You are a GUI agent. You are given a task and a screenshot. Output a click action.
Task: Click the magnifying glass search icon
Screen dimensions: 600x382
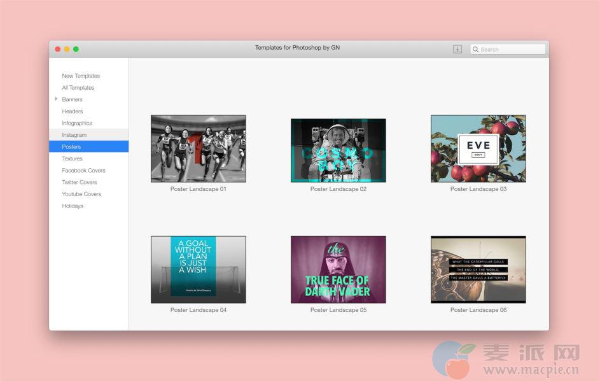coord(476,49)
